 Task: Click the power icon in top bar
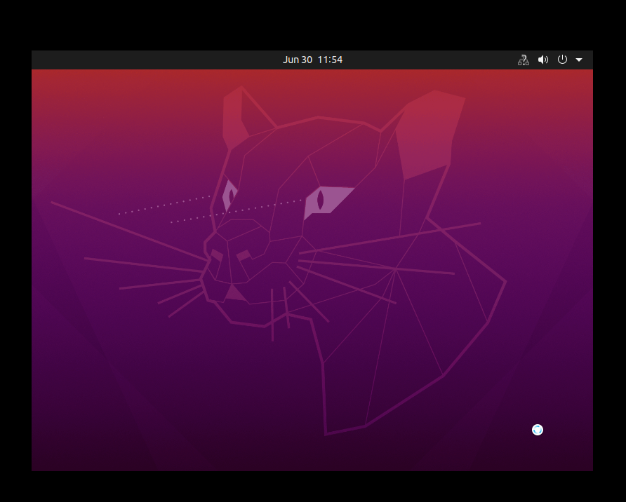click(x=562, y=60)
